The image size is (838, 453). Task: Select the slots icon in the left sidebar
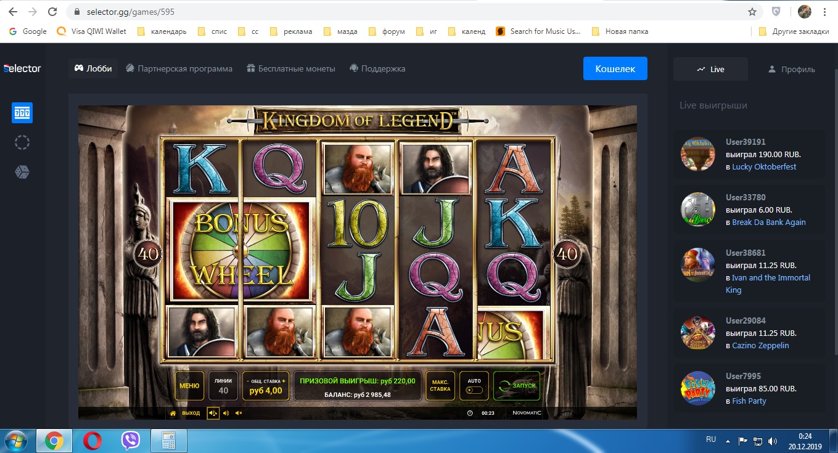[x=22, y=113]
